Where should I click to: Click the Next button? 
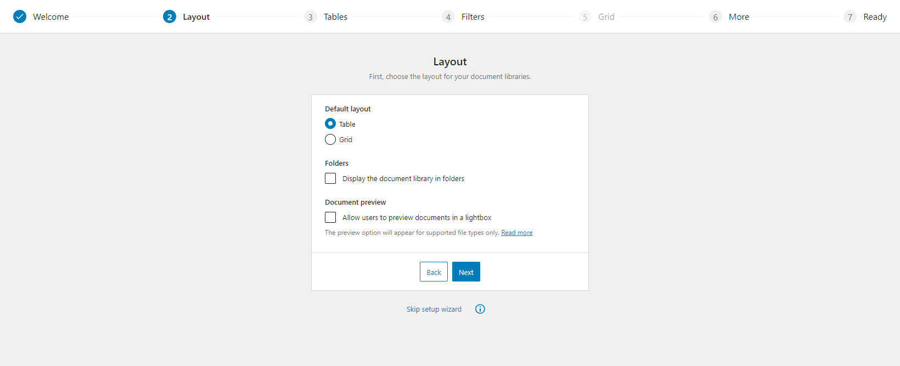point(466,272)
